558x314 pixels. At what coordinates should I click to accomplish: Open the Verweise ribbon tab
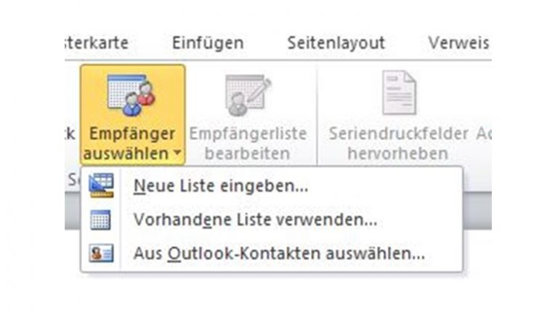click(x=459, y=43)
